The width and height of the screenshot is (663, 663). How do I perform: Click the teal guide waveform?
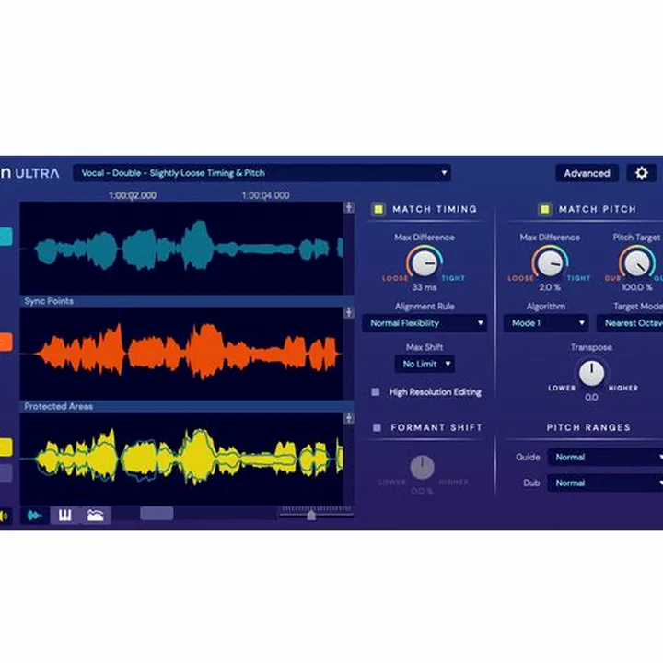181,249
